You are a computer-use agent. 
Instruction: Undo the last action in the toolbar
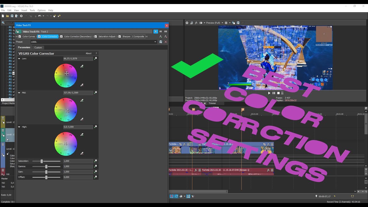tap(40, 16)
